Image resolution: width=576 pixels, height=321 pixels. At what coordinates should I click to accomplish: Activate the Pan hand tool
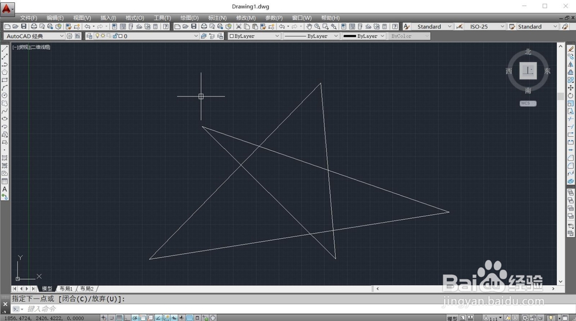[x=309, y=26]
